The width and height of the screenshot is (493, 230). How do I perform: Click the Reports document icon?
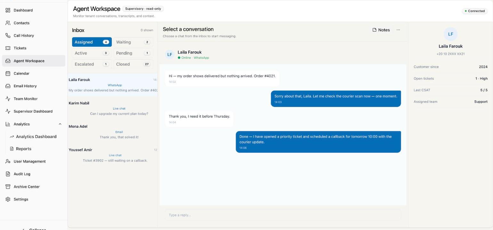click(12, 149)
